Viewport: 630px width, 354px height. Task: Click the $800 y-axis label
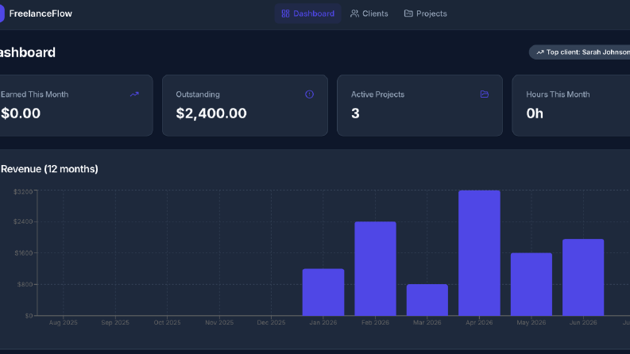[x=25, y=284]
